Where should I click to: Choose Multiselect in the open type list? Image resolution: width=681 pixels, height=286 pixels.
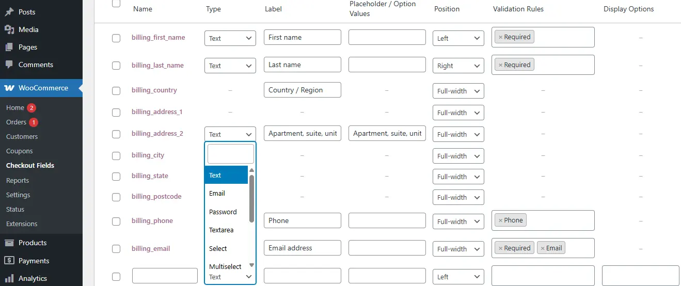(x=226, y=266)
